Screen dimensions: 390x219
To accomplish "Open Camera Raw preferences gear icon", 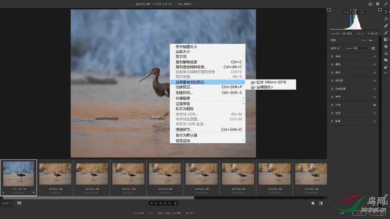I will pos(378,4).
